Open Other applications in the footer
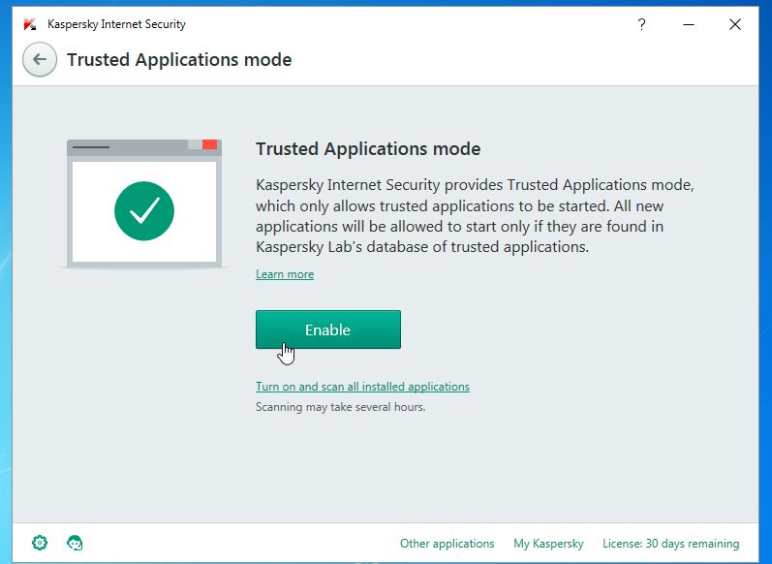 click(x=447, y=544)
